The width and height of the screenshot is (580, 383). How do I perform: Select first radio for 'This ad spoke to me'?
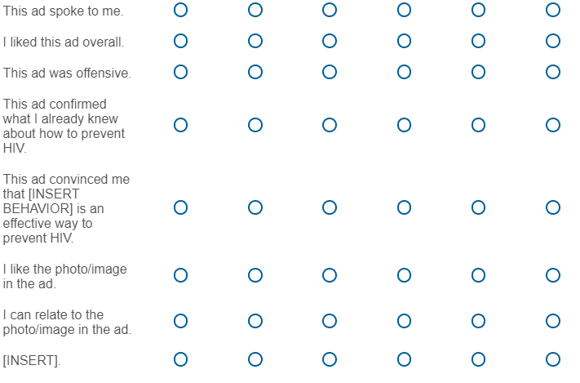(180, 10)
